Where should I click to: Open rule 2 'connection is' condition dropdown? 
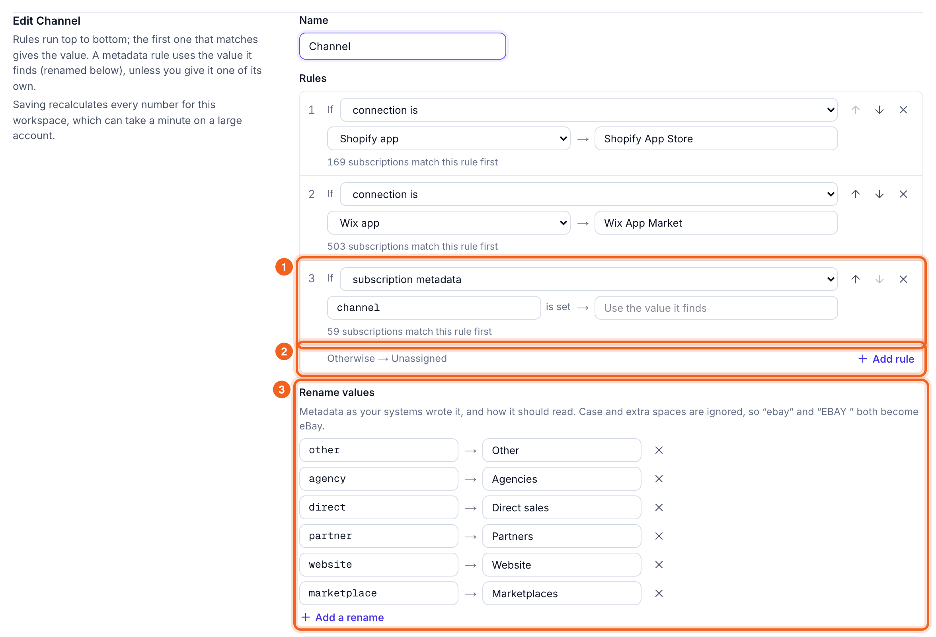[x=589, y=194]
